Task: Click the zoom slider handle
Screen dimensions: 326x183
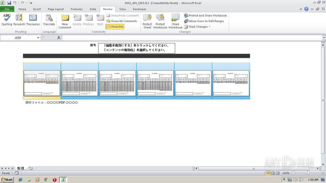Action: pos(308,173)
